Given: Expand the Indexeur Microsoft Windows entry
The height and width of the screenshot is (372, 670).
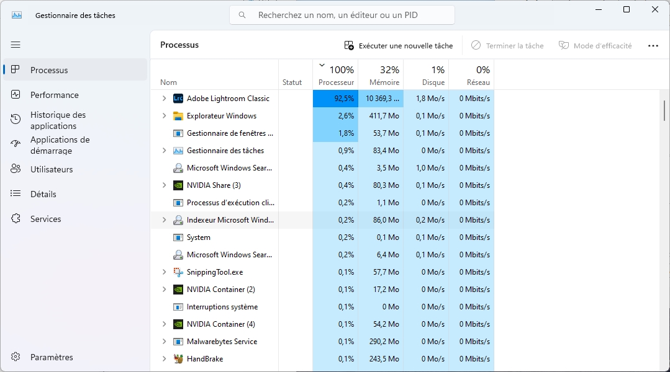Looking at the screenshot, I should [x=164, y=220].
